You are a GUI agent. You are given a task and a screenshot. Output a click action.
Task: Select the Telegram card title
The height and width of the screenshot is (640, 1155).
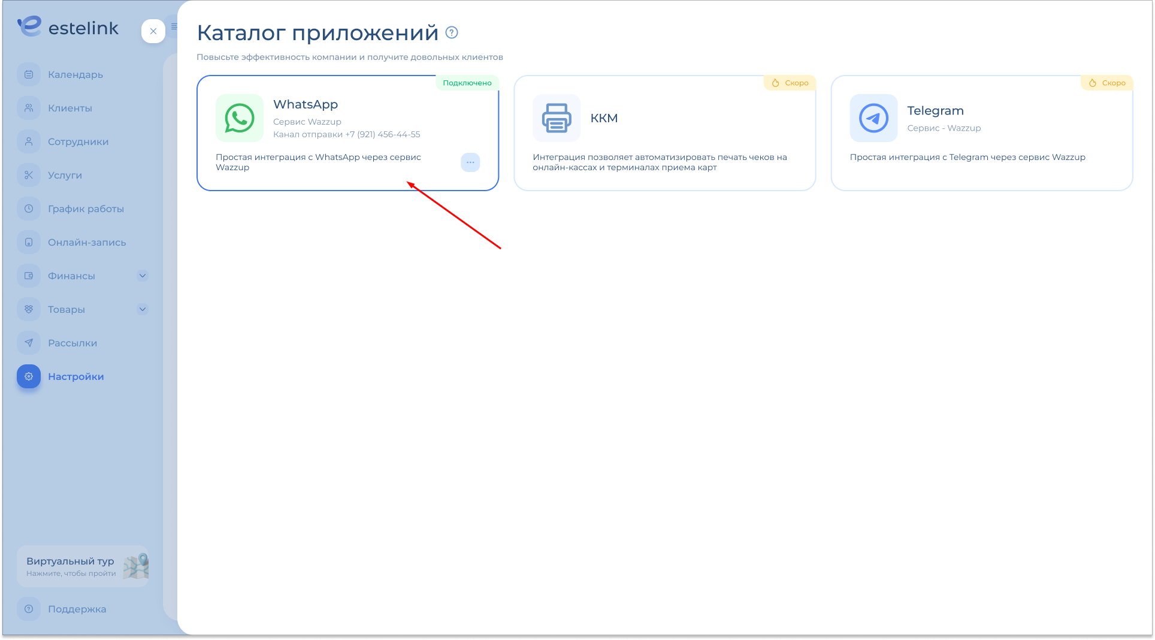pyautogui.click(x=935, y=111)
